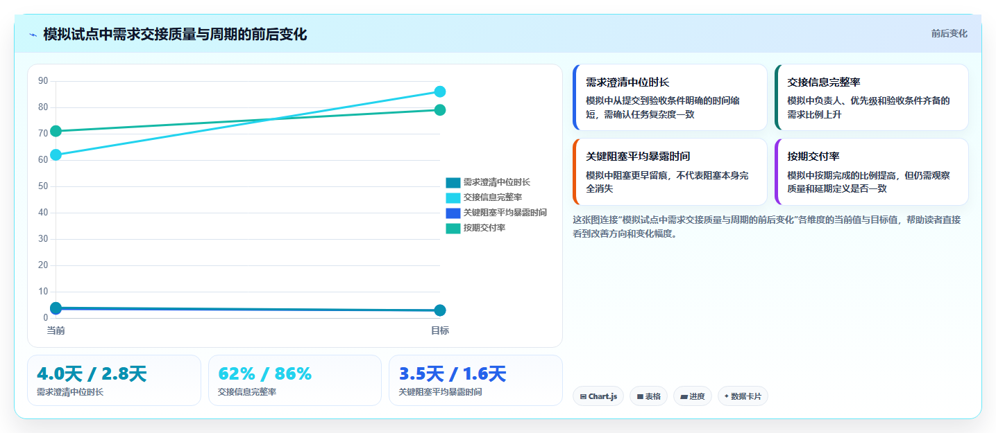Click the 3.5天 / 1.6天 stat card
Screen dimensions: 996x433
475,380
